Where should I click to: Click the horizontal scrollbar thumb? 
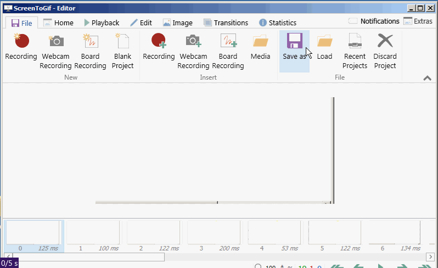pyautogui.click(x=88, y=256)
